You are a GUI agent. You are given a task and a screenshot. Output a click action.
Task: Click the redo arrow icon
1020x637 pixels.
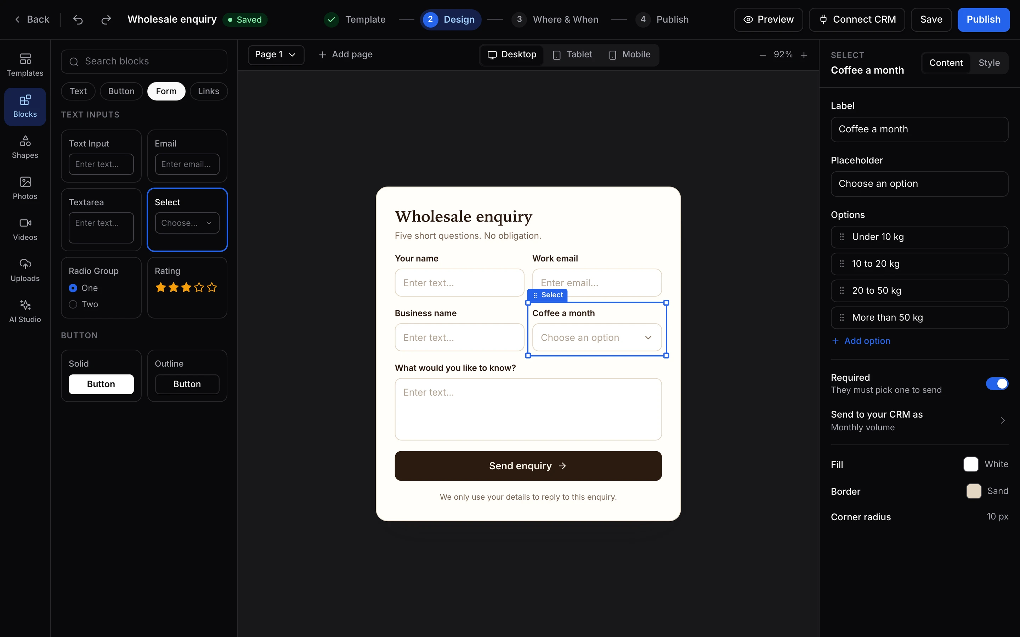106,19
